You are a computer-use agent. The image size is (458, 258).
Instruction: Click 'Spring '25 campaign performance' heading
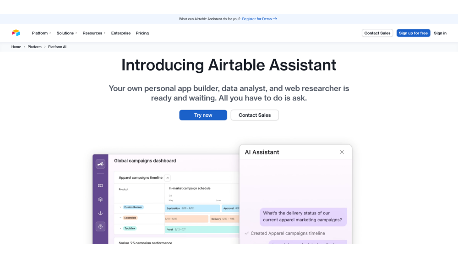[x=145, y=242]
